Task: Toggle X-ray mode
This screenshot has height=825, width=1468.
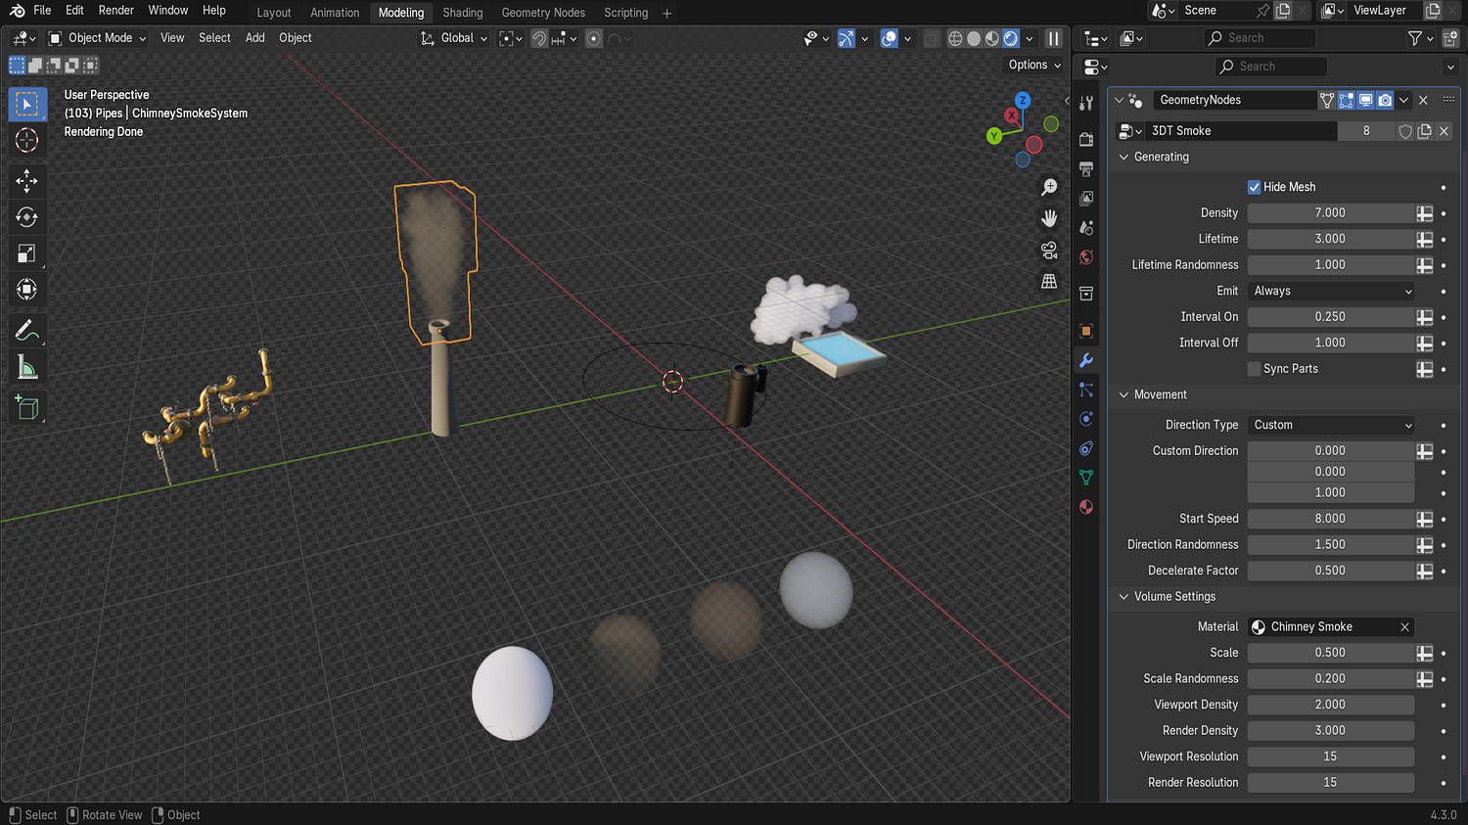Action: click(x=931, y=38)
